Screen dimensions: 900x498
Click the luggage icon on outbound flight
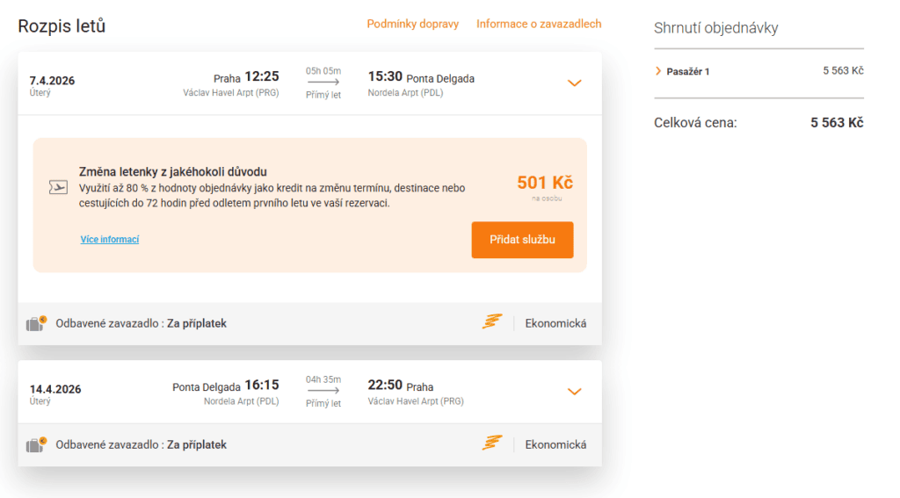(x=36, y=323)
